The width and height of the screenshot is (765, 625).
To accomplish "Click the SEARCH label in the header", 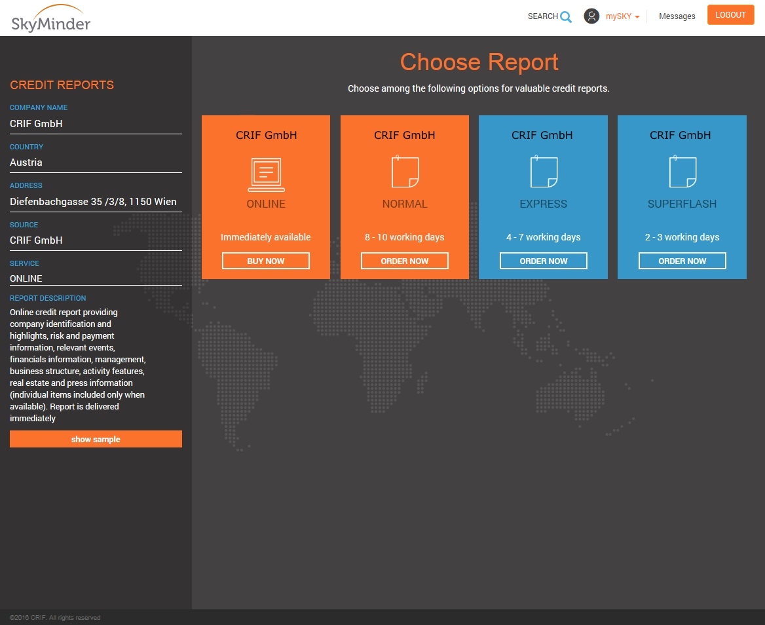I will [x=542, y=16].
